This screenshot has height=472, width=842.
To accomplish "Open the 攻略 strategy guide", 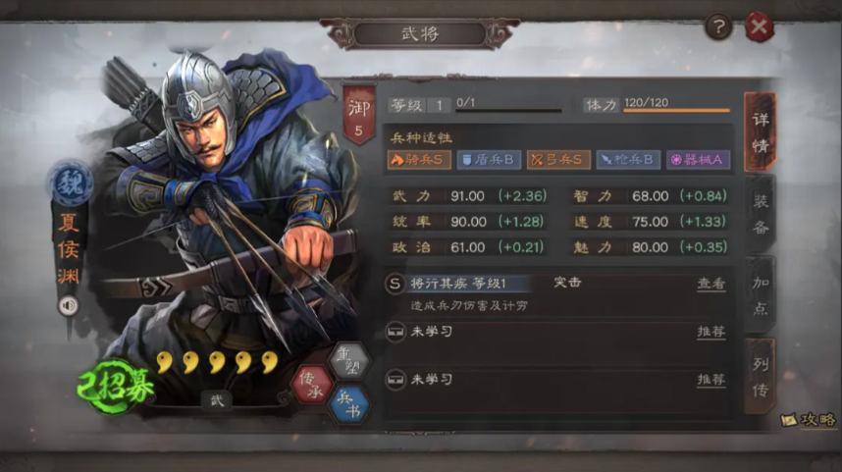I will tap(809, 420).
